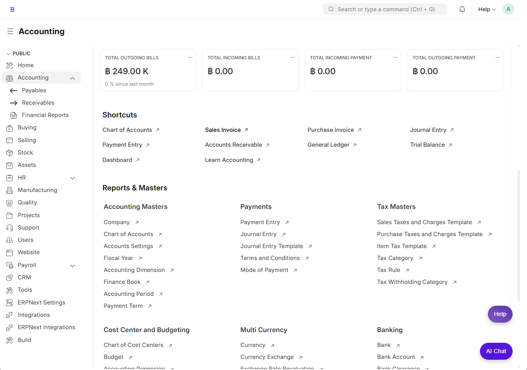Open Financial Reports in sidebar
The image size is (527, 370).
(45, 115)
